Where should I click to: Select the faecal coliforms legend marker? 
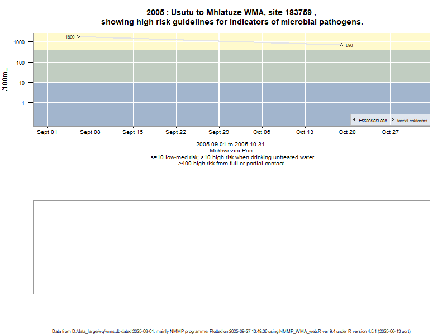coord(393,120)
